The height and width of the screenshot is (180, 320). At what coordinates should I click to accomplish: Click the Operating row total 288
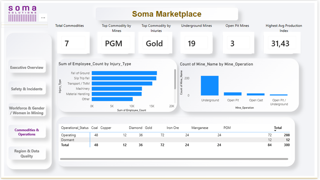coord(287,135)
